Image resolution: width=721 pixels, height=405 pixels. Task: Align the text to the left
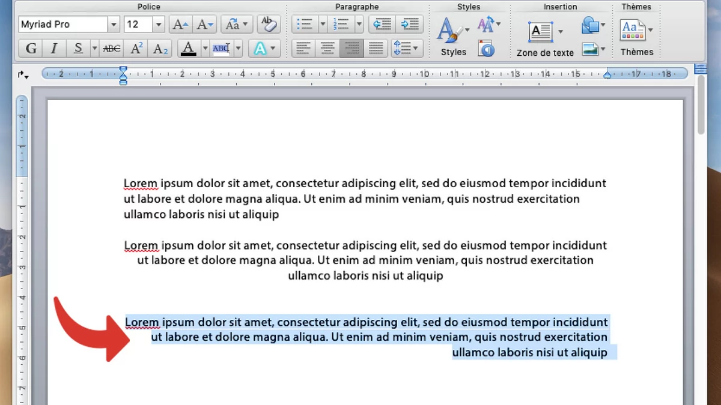coord(304,48)
